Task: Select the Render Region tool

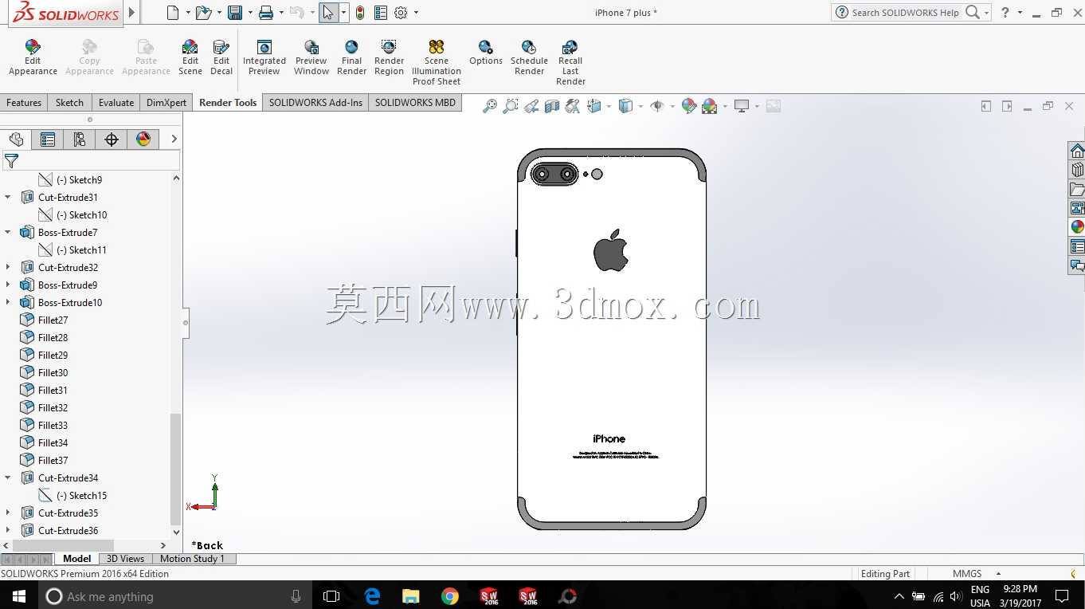Action: [389, 57]
